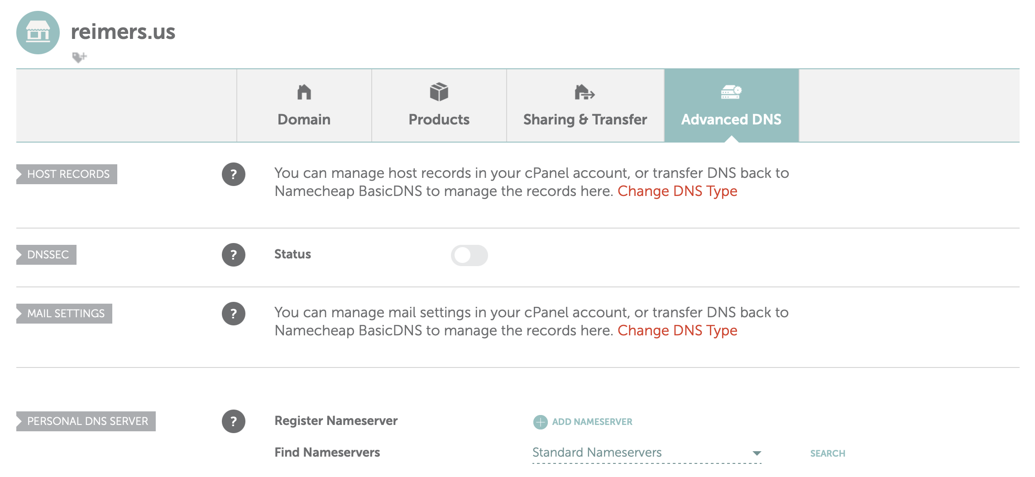Click the Register Nameserver label
The height and width of the screenshot is (477, 1035).
point(336,421)
